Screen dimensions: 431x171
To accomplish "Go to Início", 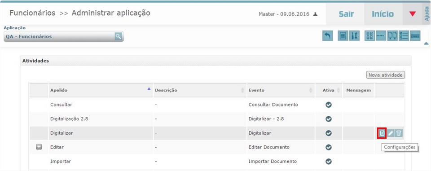I will coord(383,14).
